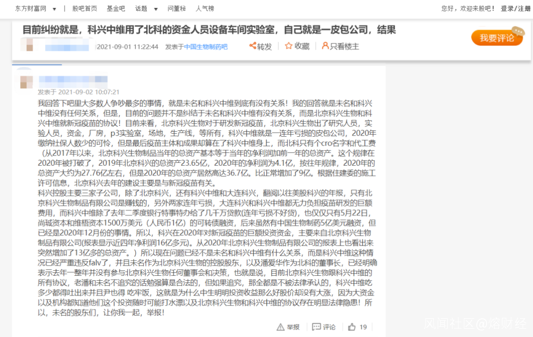Expand the 话题 dropdown arrow

click(155, 9)
